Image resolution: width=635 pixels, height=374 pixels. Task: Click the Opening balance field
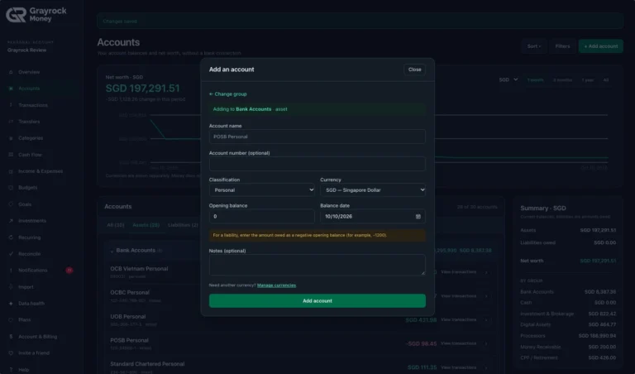pyautogui.click(x=261, y=217)
